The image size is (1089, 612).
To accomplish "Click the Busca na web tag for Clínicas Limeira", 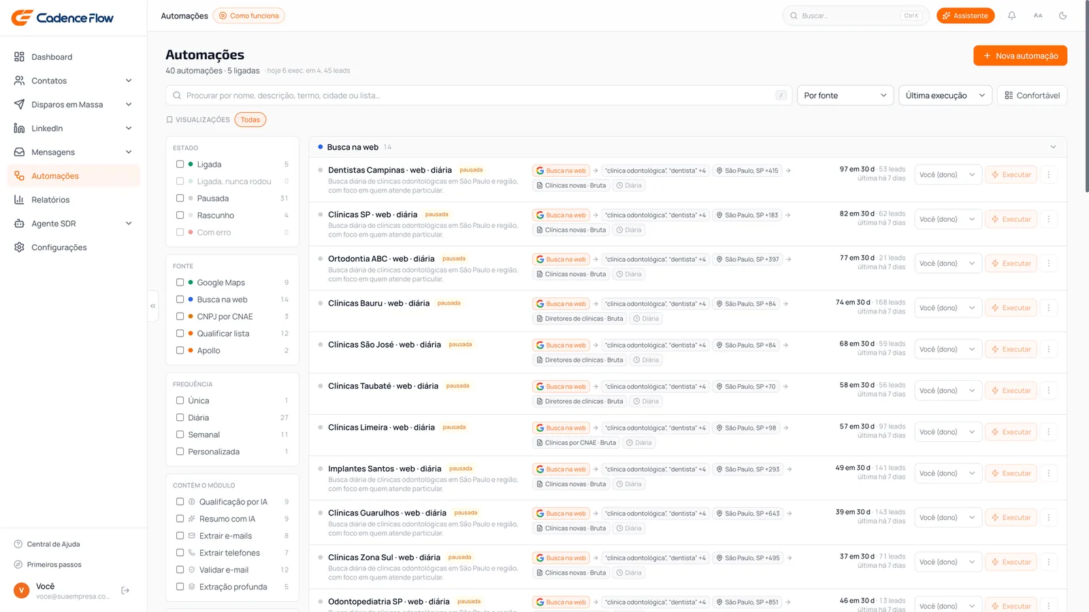I will (561, 428).
